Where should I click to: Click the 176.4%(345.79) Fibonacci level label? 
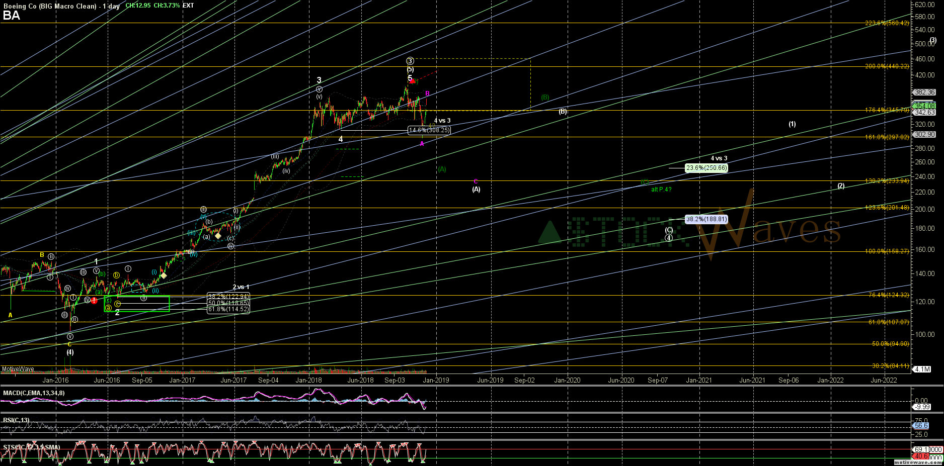887,110
